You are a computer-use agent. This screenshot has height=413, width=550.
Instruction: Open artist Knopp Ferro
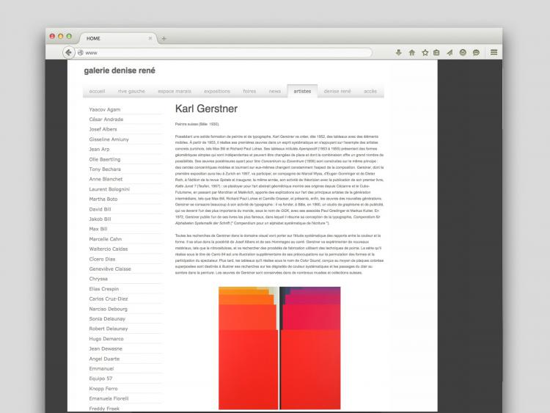click(103, 389)
